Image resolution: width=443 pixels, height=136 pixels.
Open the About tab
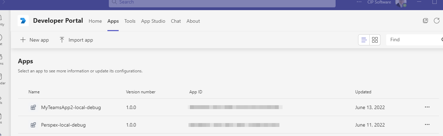pyautogui.click(x=193, y=21)
